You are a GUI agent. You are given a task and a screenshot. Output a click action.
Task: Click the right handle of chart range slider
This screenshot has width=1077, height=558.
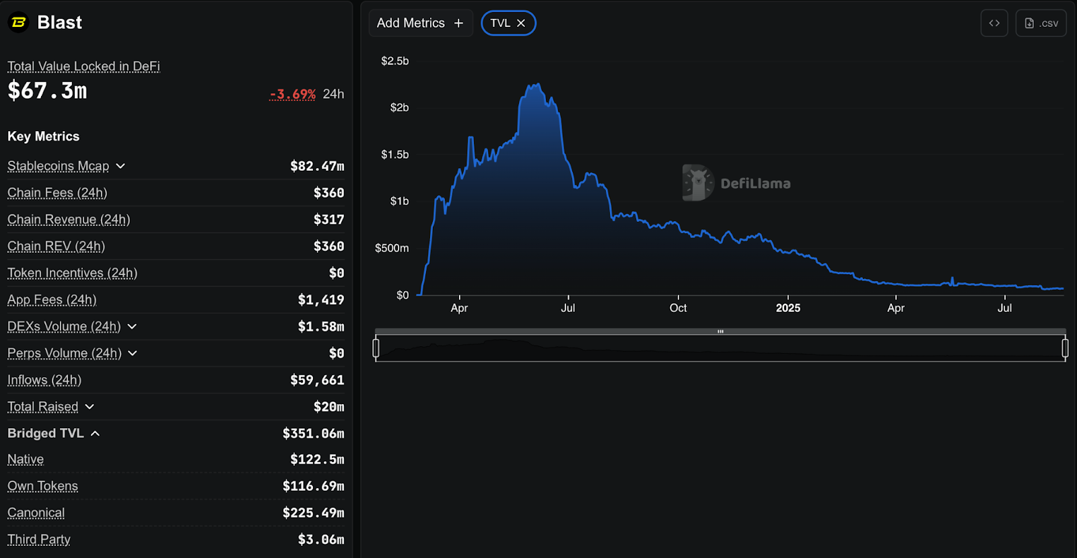(x=1065, y=348)
